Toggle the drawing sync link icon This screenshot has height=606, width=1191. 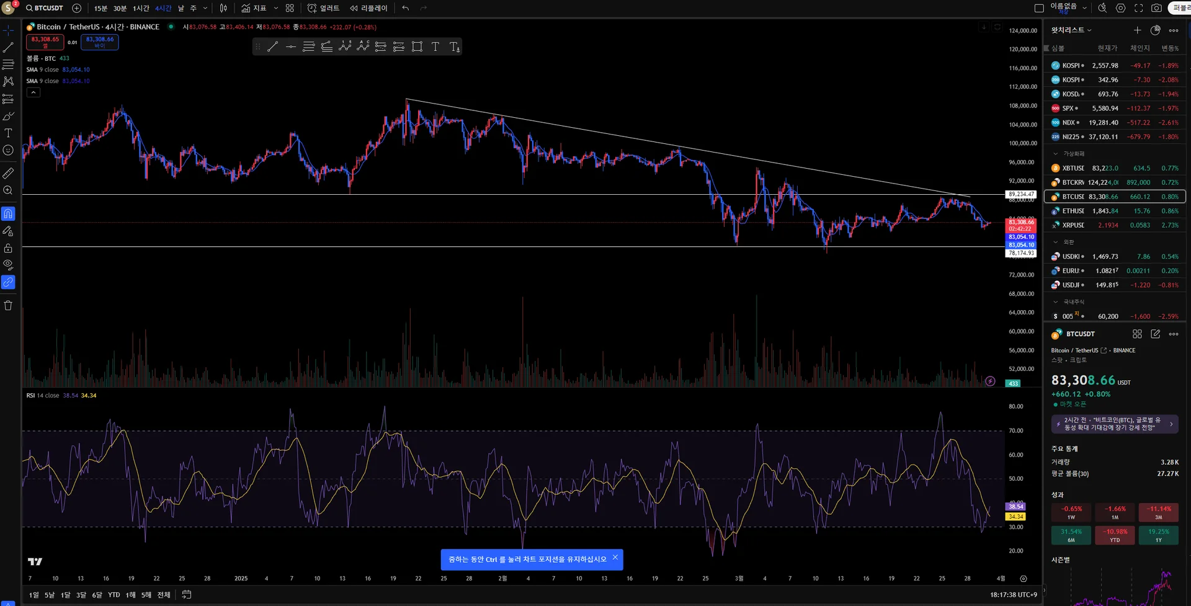point(8,282)
